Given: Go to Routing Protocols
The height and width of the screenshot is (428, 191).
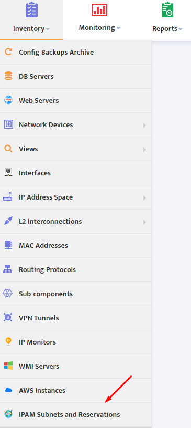Looking at the screenshot, I should pos(76,270).
